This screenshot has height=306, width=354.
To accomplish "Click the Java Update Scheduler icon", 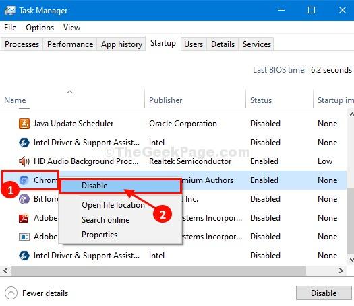I will coord(24,124).
